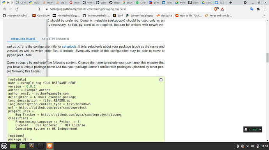Open the translate extension icon

(252, 9)
